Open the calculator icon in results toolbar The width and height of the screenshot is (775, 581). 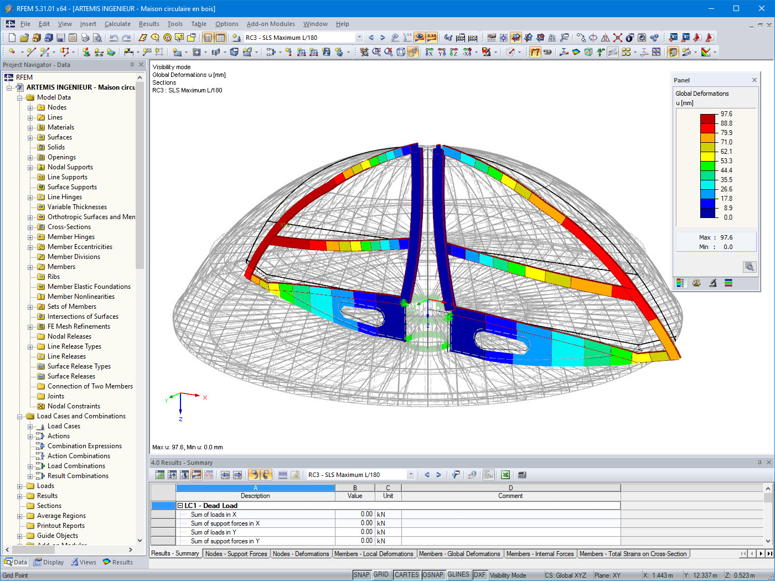point(521,474)
